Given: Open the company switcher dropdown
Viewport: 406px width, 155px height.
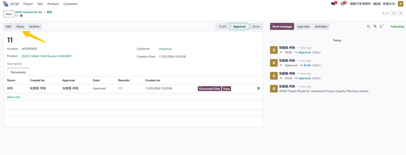Looking at the screenshot, I should [372, 4].
